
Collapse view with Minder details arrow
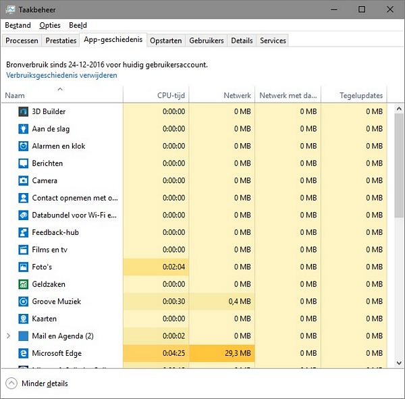pyautogui.click(x=11, y=383)
